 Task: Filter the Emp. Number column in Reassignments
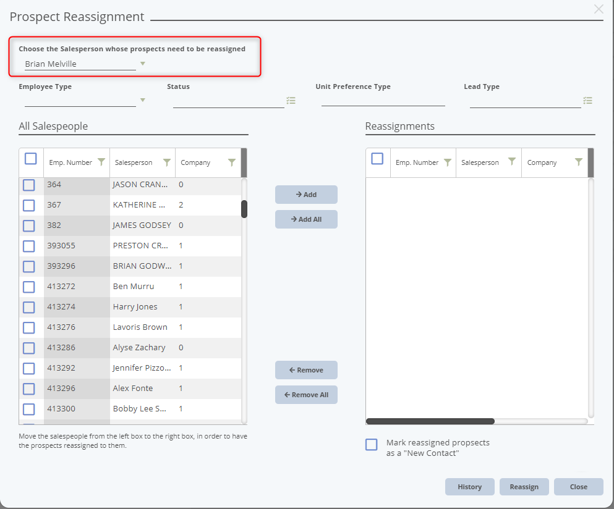448,162
